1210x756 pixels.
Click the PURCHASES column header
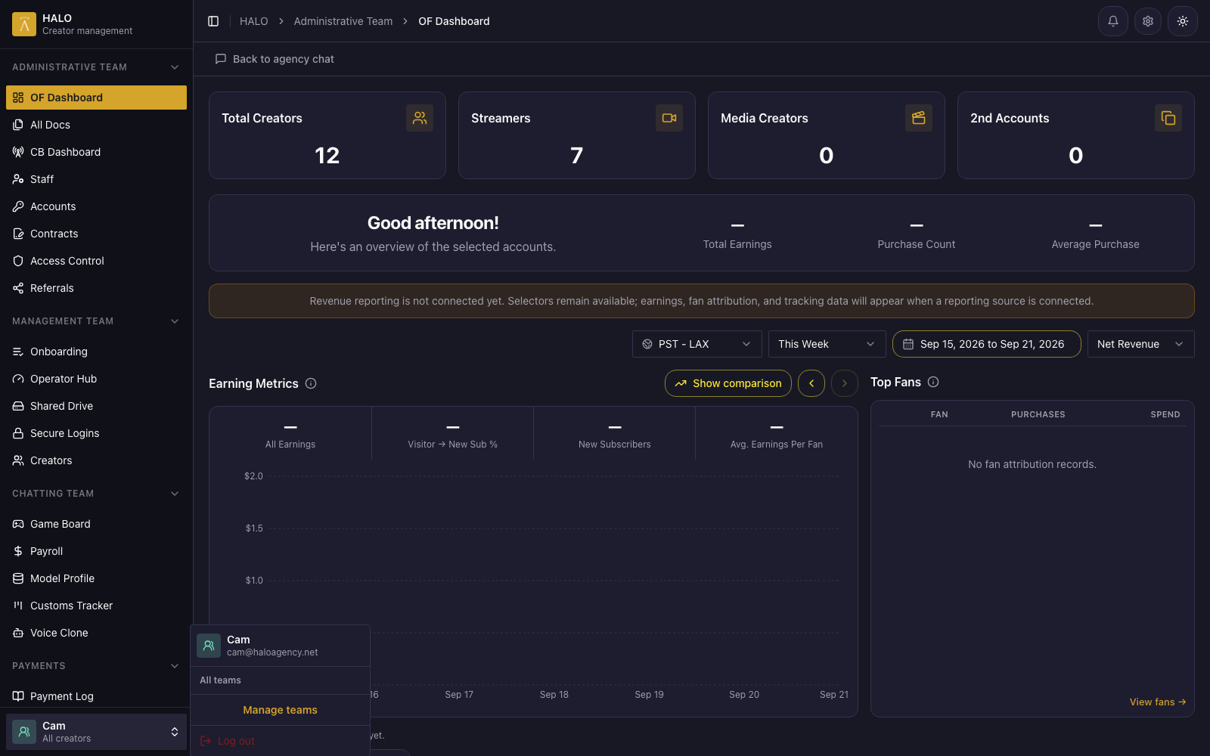click(1038, 414)
